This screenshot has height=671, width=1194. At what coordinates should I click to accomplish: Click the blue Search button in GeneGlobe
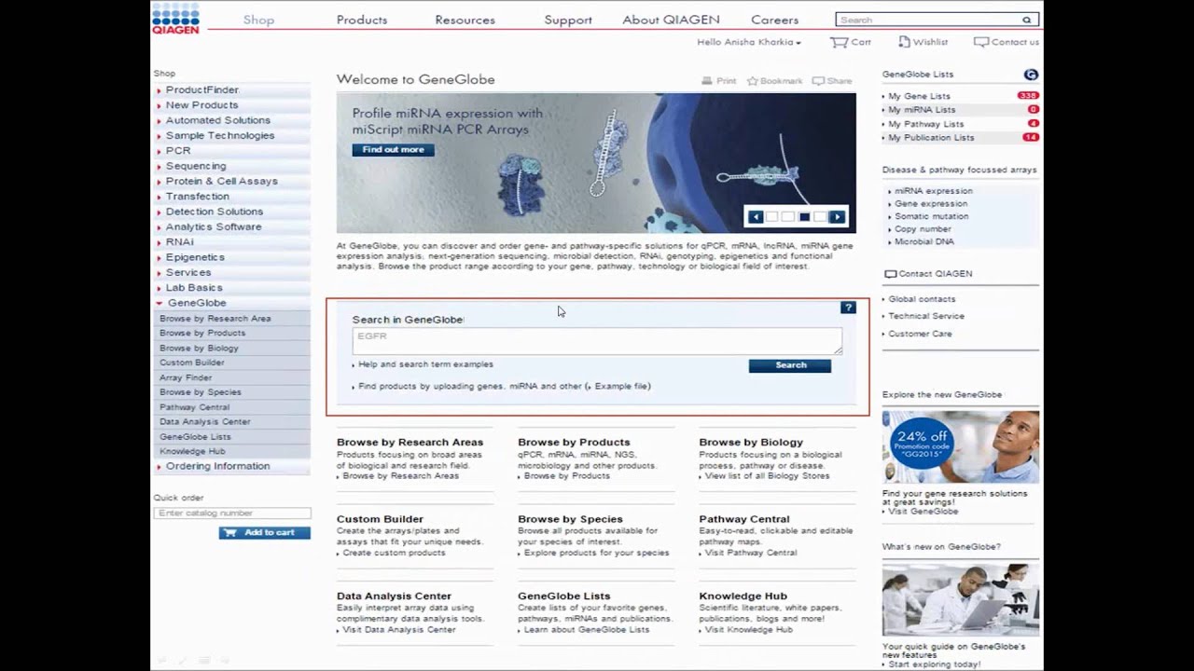(790, 365)
